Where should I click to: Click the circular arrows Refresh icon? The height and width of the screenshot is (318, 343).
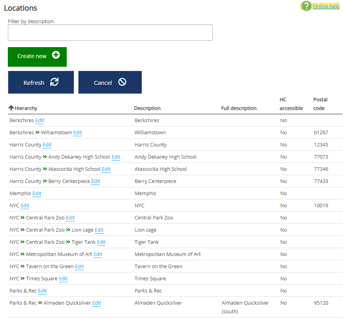tap(54, 82)
